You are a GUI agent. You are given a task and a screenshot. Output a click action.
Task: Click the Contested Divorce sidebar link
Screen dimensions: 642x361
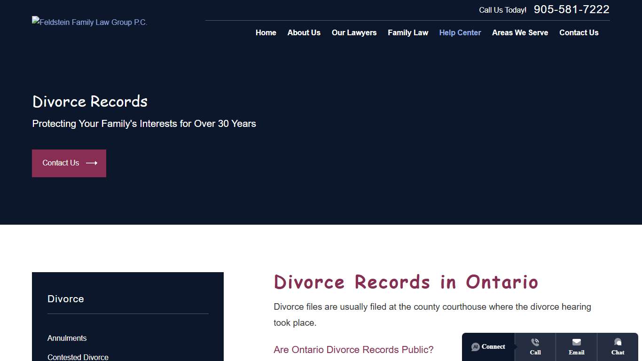pyautogui.click(x=78, y=357)
